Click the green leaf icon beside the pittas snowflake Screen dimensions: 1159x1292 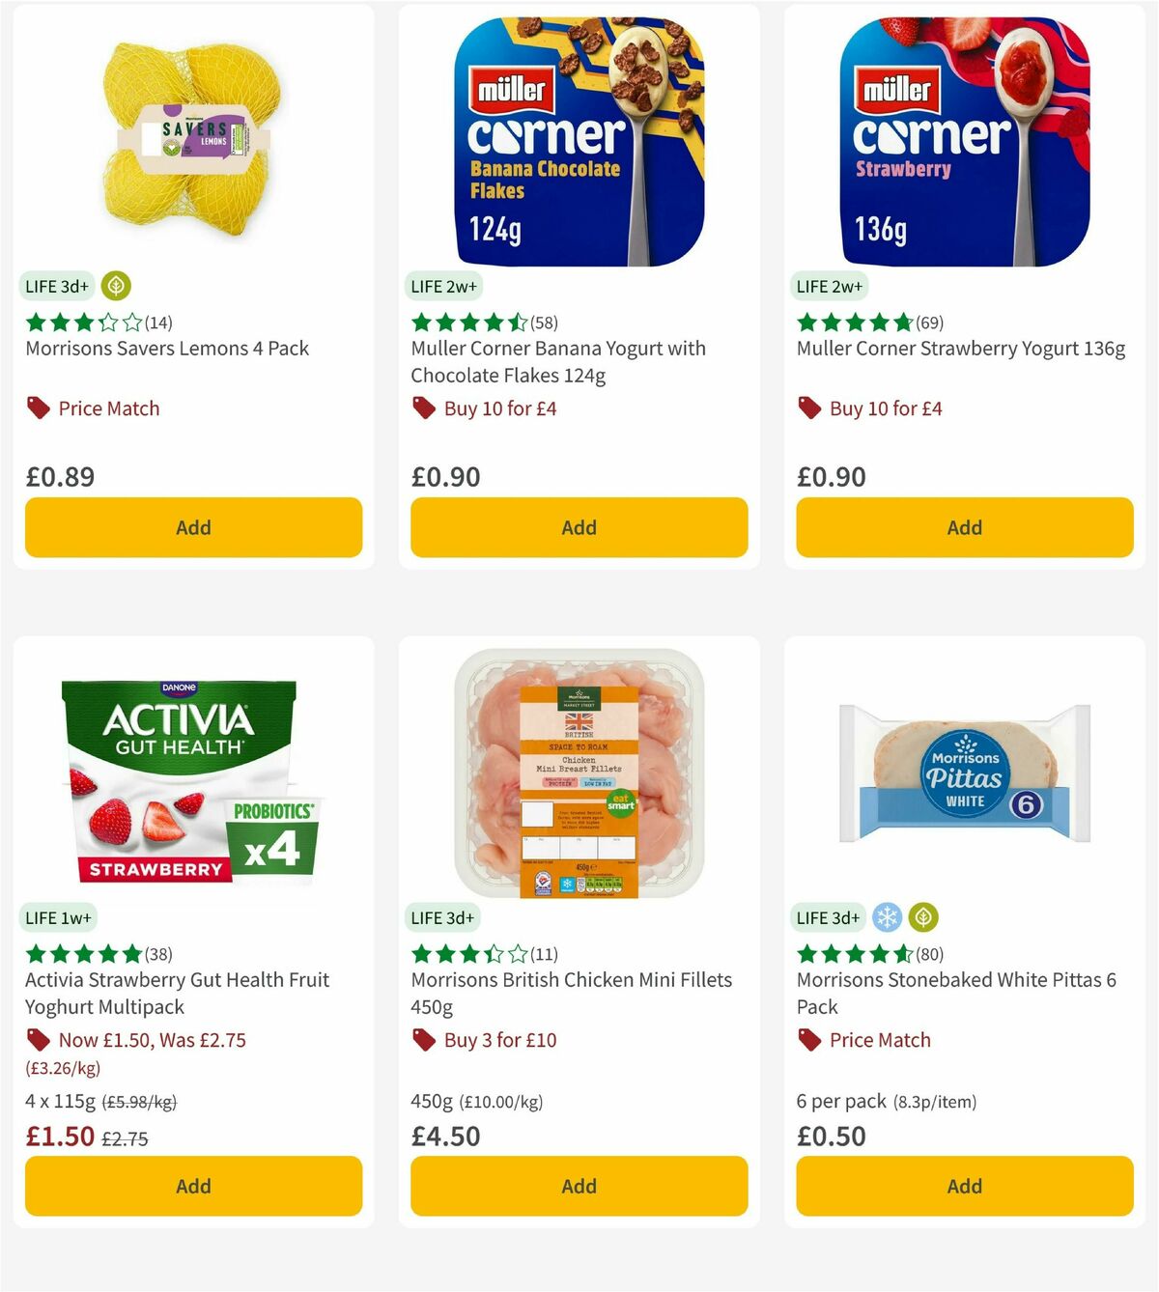(x=922, y=916)
